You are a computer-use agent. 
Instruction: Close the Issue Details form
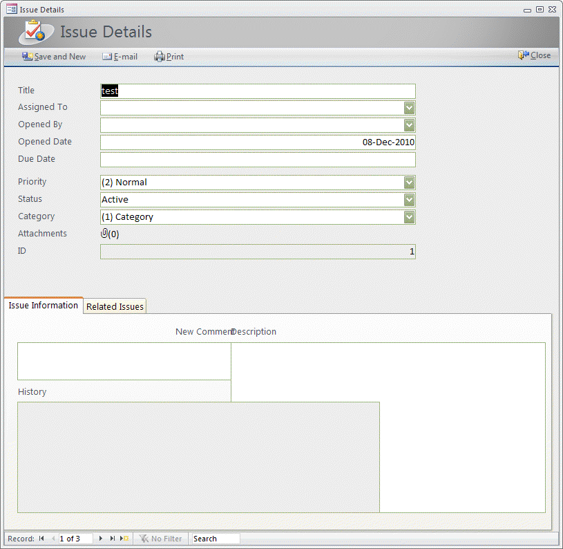[534, 55]
